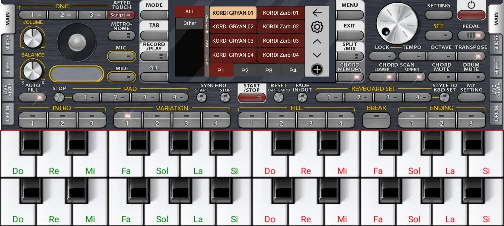Click the VOLUME knob

pyautogui.click(x=33, y=38)
